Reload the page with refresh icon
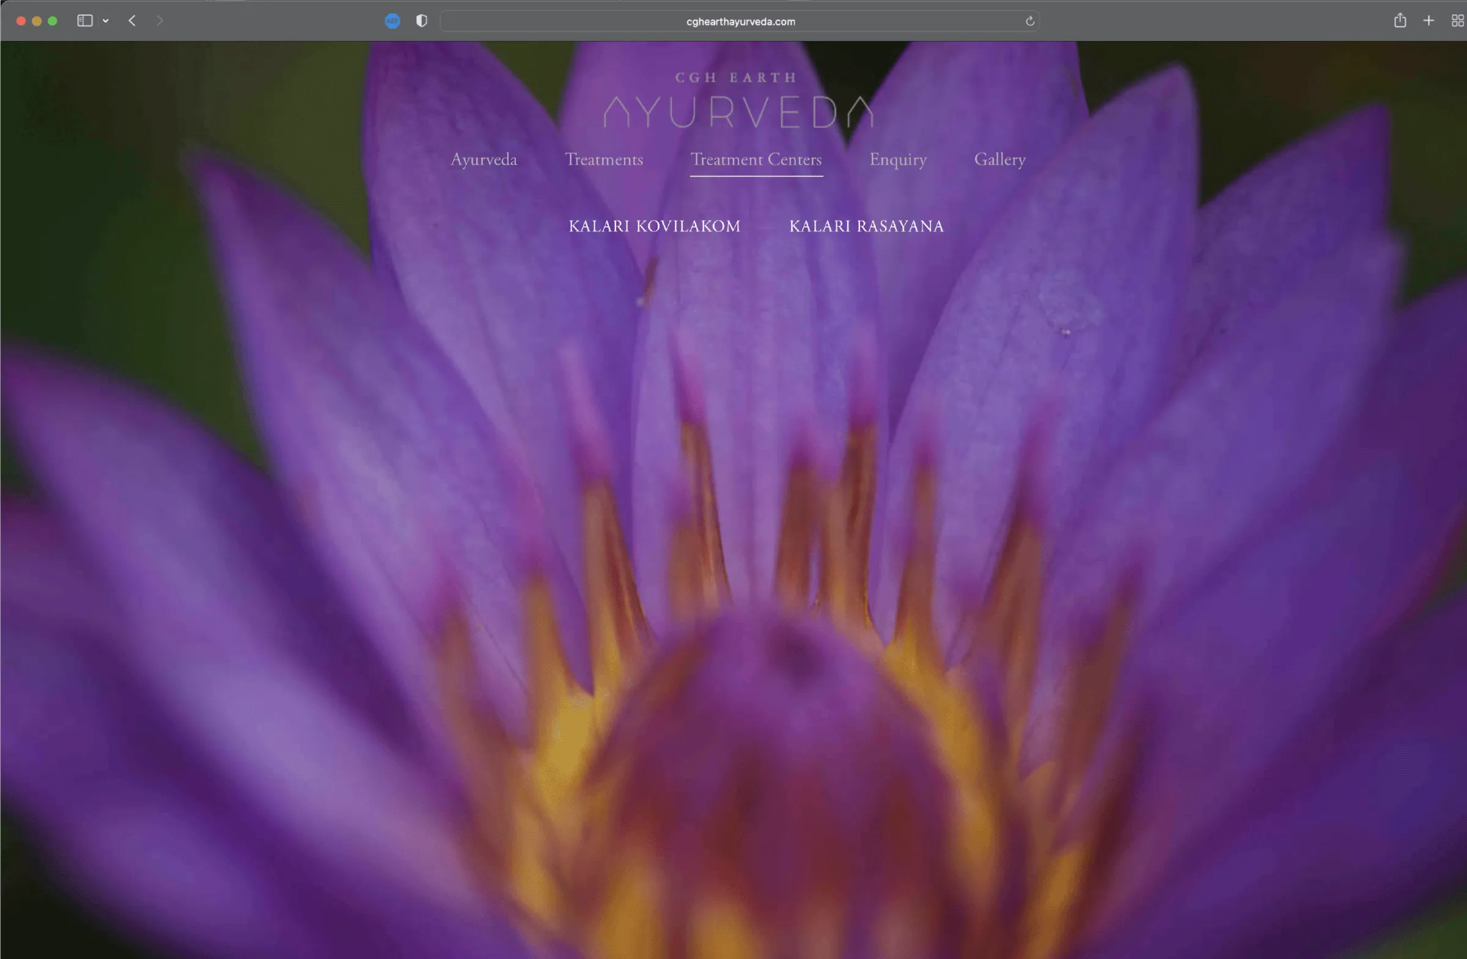Viewport: 1467px width, 959px height. 1030,21
